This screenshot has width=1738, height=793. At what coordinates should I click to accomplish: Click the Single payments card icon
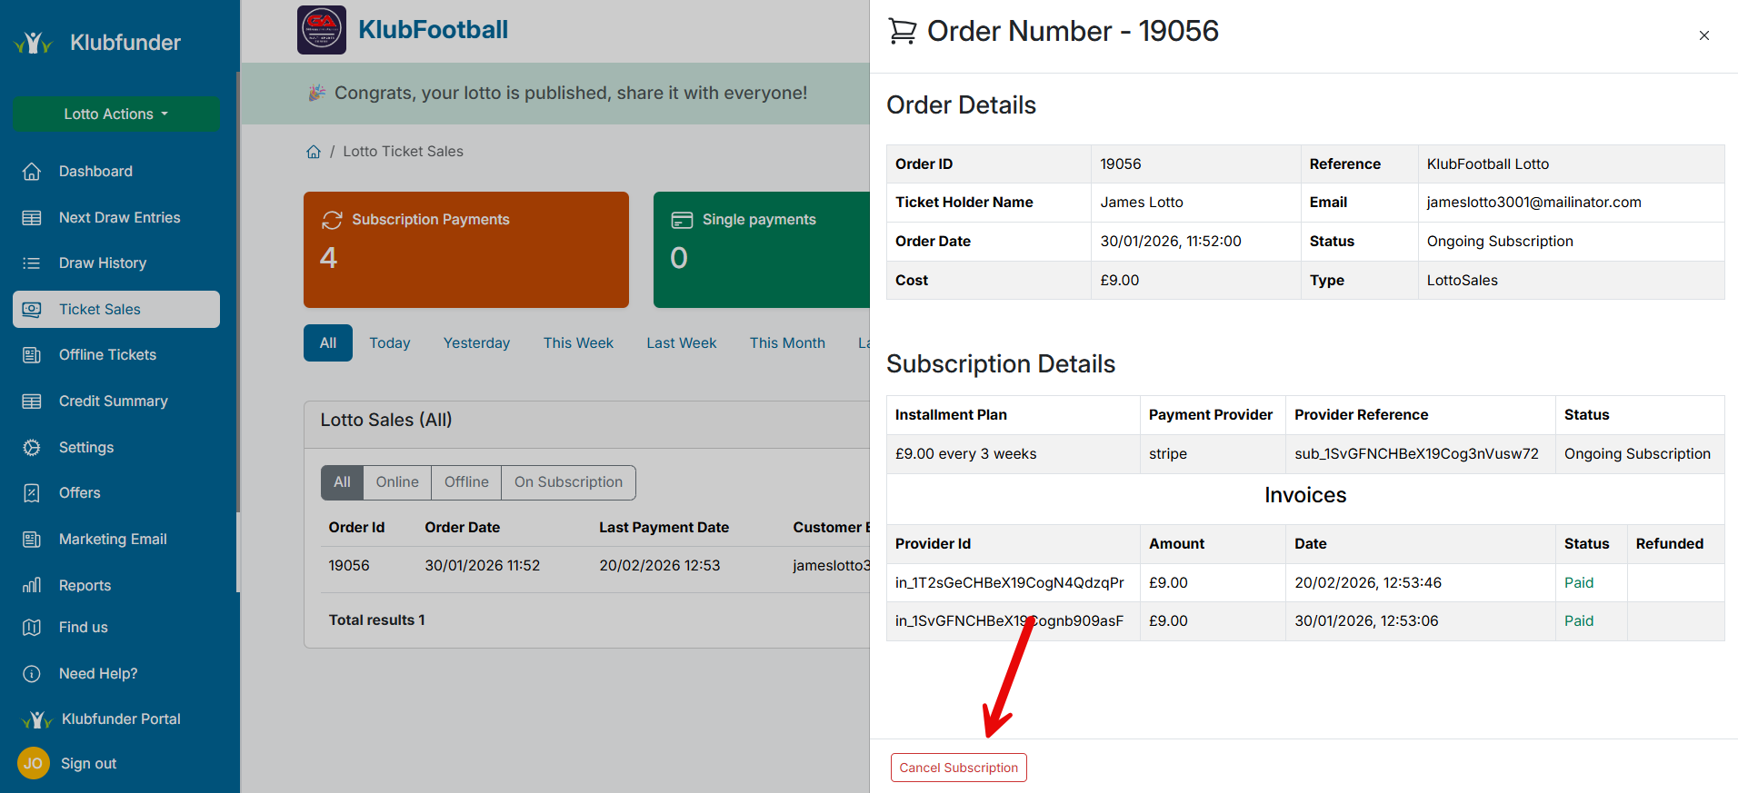pos(682,220)
